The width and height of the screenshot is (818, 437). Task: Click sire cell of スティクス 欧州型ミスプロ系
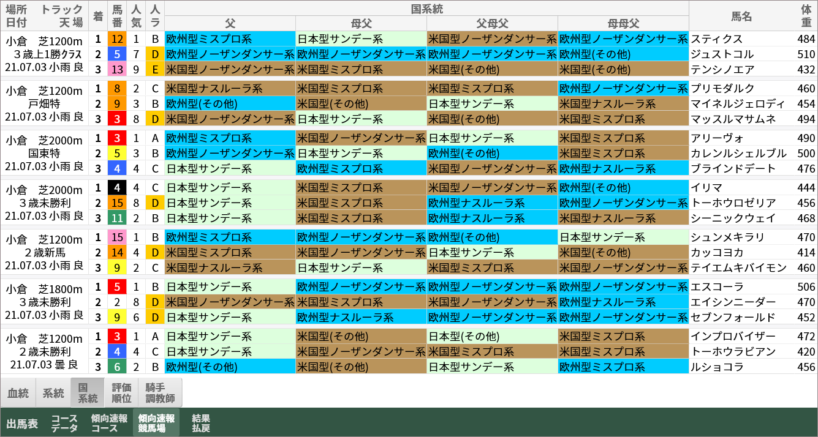pyautogui.click(x=230, y=39)
